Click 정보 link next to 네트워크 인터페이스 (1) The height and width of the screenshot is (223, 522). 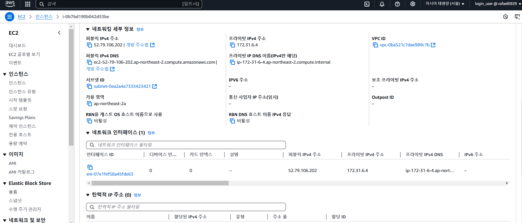[151, 133]
